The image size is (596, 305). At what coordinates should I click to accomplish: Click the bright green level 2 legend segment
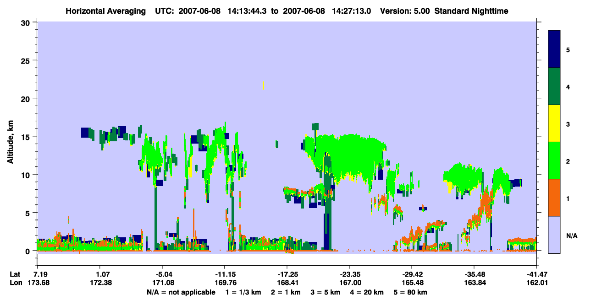coord(554,161)
